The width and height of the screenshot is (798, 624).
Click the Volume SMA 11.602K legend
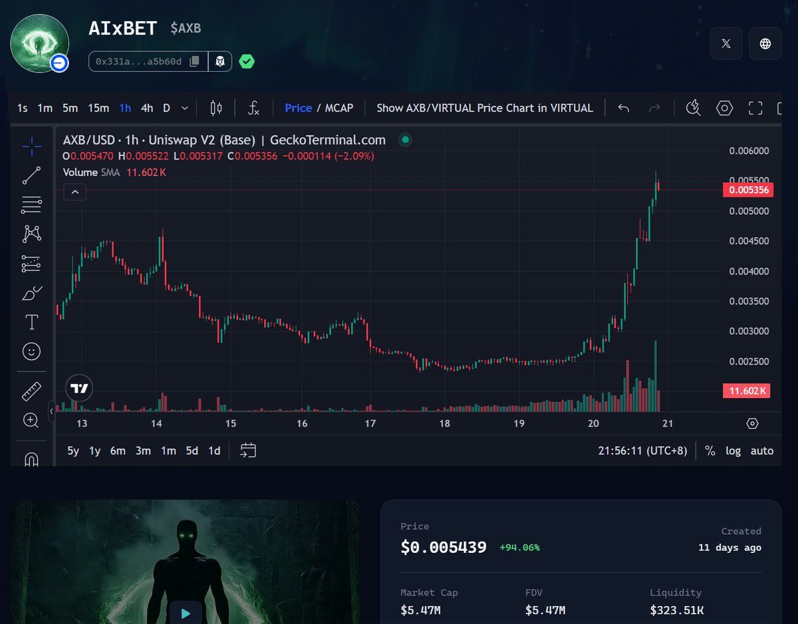(x=114, y=172)
